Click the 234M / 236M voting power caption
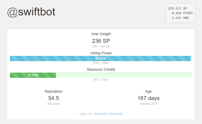The height and width of the screenshot is (124, 202). [101, 63]
